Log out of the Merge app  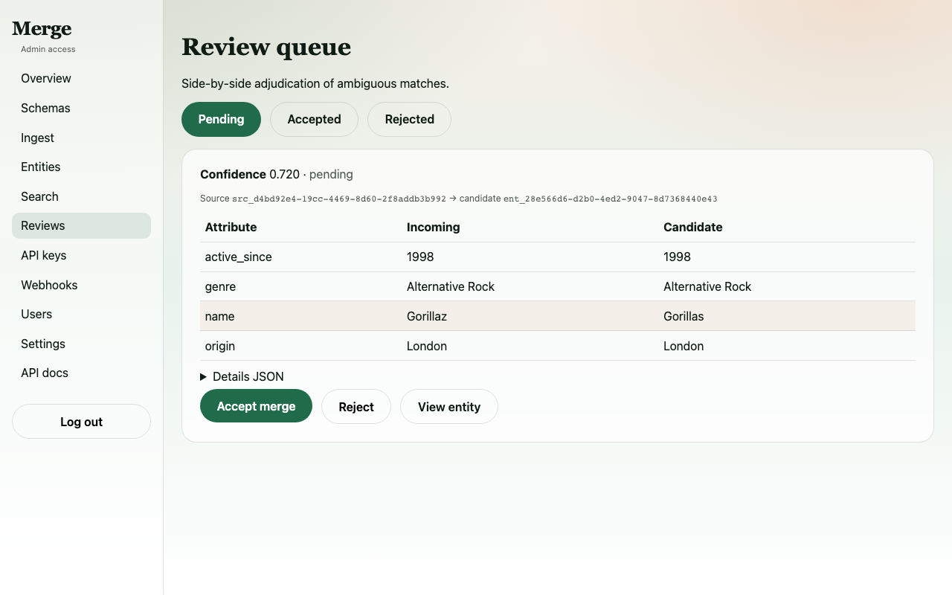pos(81,422)
